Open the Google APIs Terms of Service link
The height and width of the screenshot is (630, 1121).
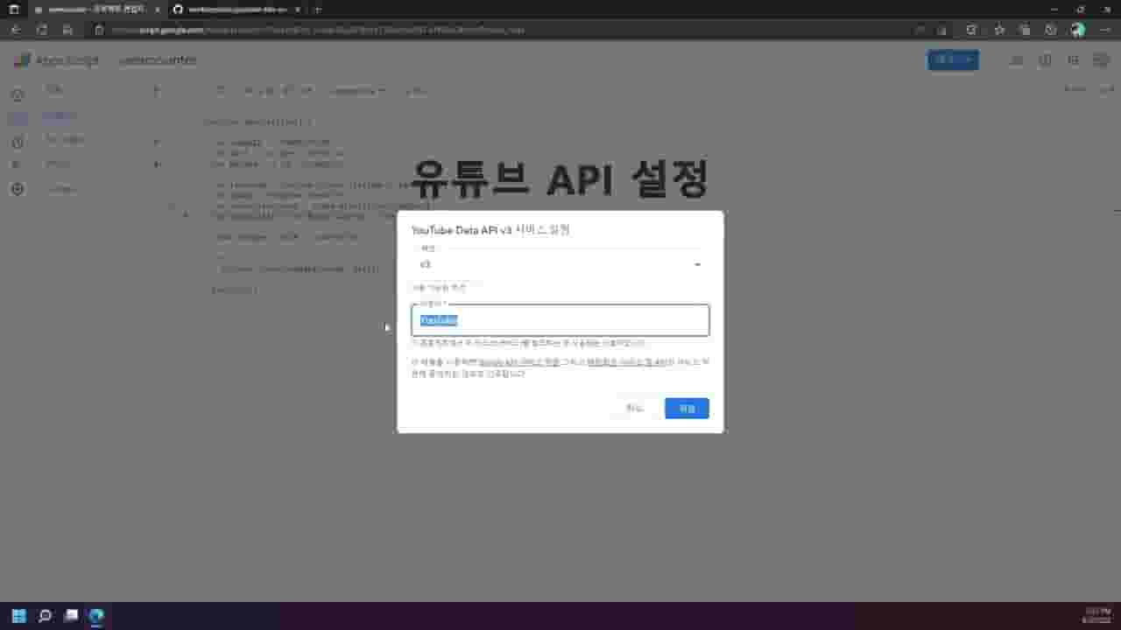coord(519,360)
